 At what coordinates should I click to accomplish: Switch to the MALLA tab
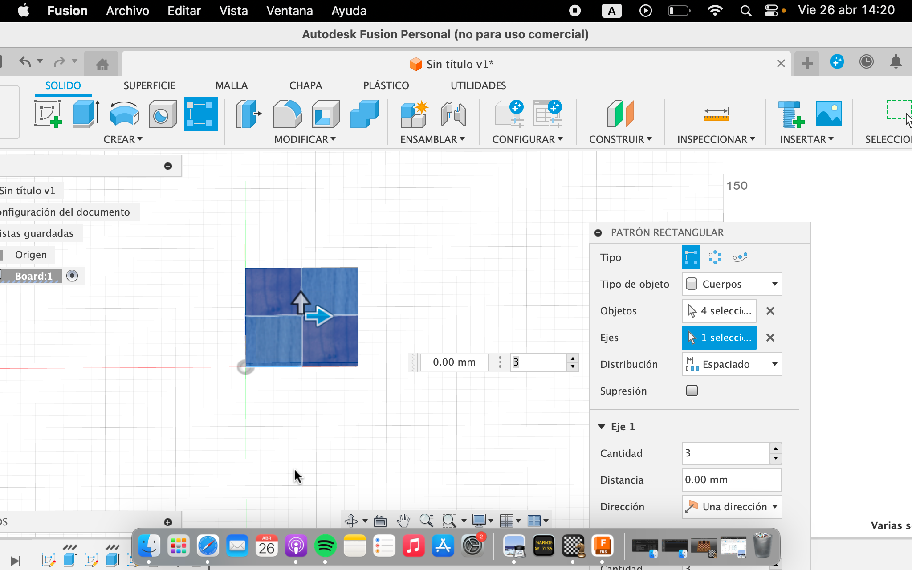click(x=232, y=85)
